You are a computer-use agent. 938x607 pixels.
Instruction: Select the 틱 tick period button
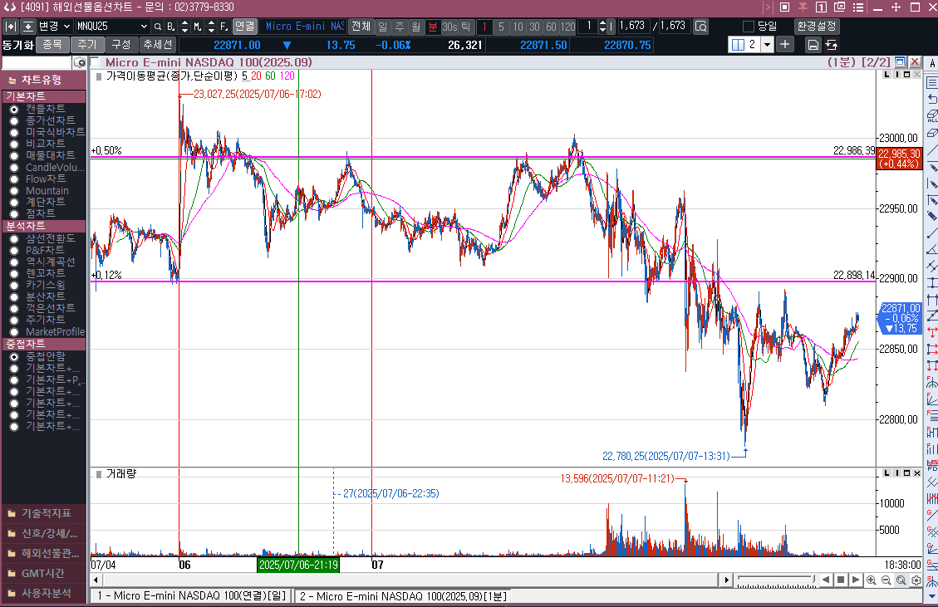pyautogui.click(x=466, y=27)
